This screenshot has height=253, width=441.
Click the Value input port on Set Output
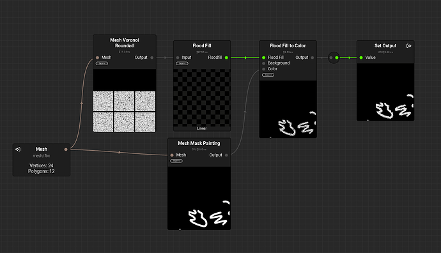tap(361, 57)
